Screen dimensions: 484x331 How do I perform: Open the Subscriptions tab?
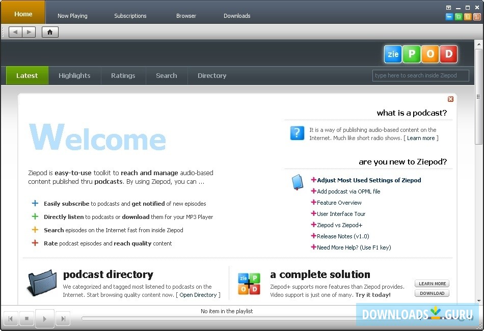pyautogui.click(x=130, y=16)
